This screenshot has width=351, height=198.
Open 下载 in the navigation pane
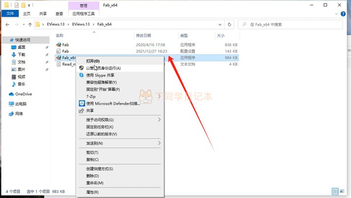(22, 55)
